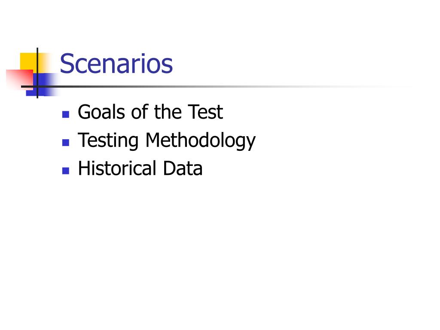Click the letter S of the Scenarios title
The height and width of the screenshot is (330, 440).
67,64
